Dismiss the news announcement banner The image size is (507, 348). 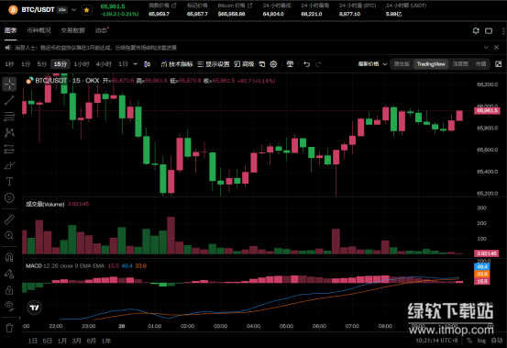496,48
